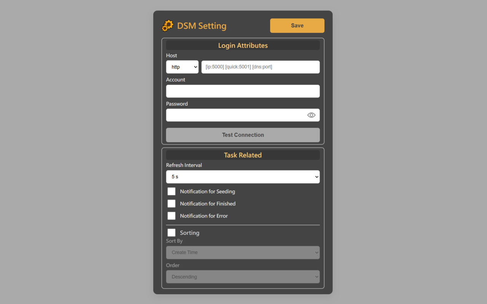Check the Notification for Error box
Image resolution: width=487 pixels, height=304 pixels.
coord(172,216)
